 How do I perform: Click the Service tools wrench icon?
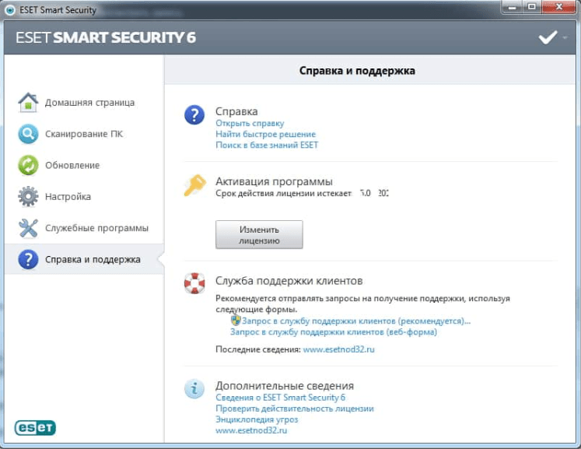28,228
